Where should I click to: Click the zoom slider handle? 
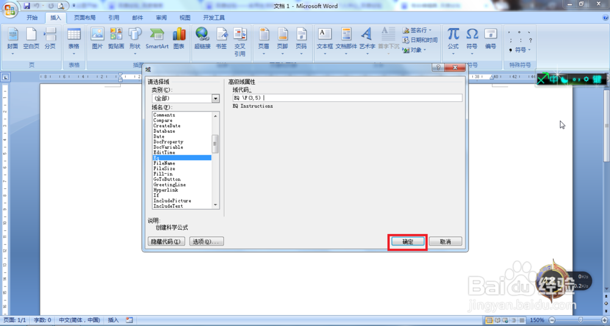click(581, 320)
